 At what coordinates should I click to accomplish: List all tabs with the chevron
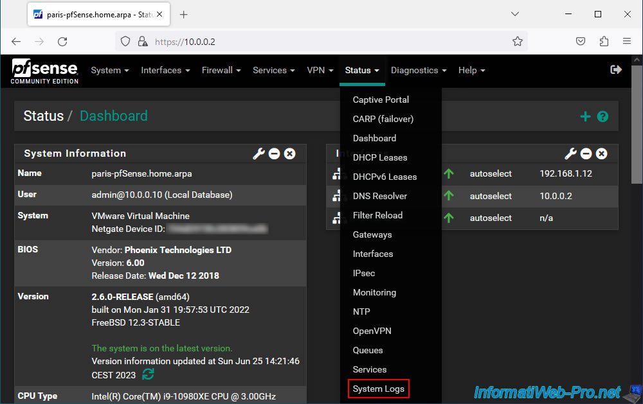point(515,14)
